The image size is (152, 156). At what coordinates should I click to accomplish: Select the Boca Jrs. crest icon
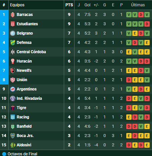[13, 136]
